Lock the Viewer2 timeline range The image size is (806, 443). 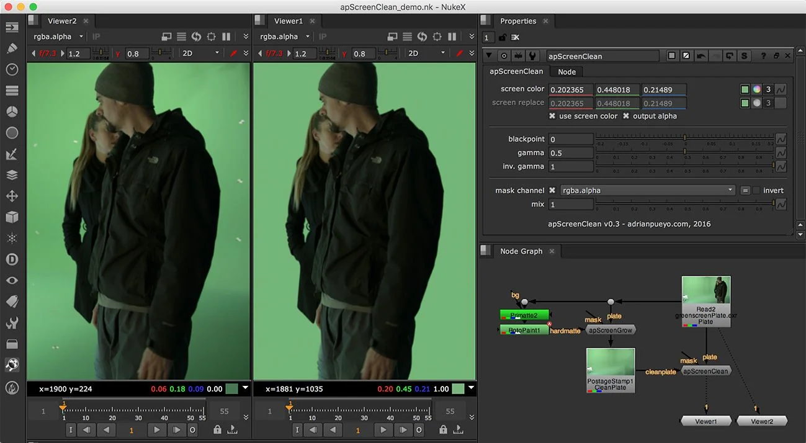pyautogui.click(x=217, y=429)
